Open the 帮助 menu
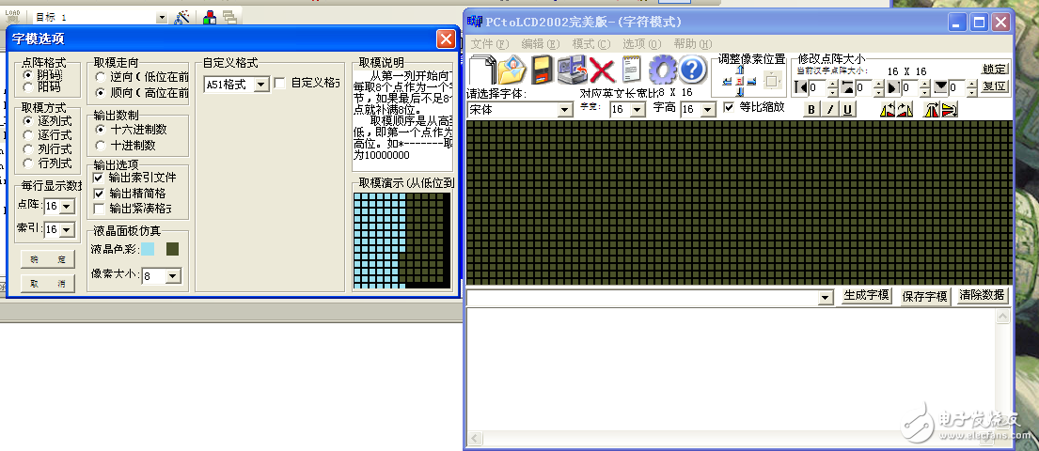Screen dimensions: 1039x451 (x=692, y=44)
